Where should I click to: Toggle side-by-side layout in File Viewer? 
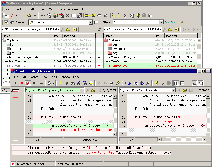176,83
